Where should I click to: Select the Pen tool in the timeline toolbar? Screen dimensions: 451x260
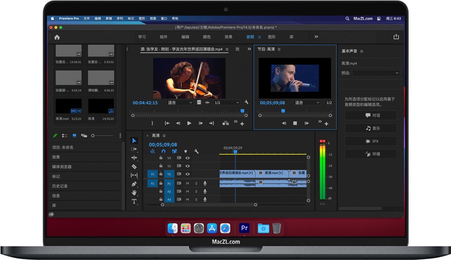134,183
